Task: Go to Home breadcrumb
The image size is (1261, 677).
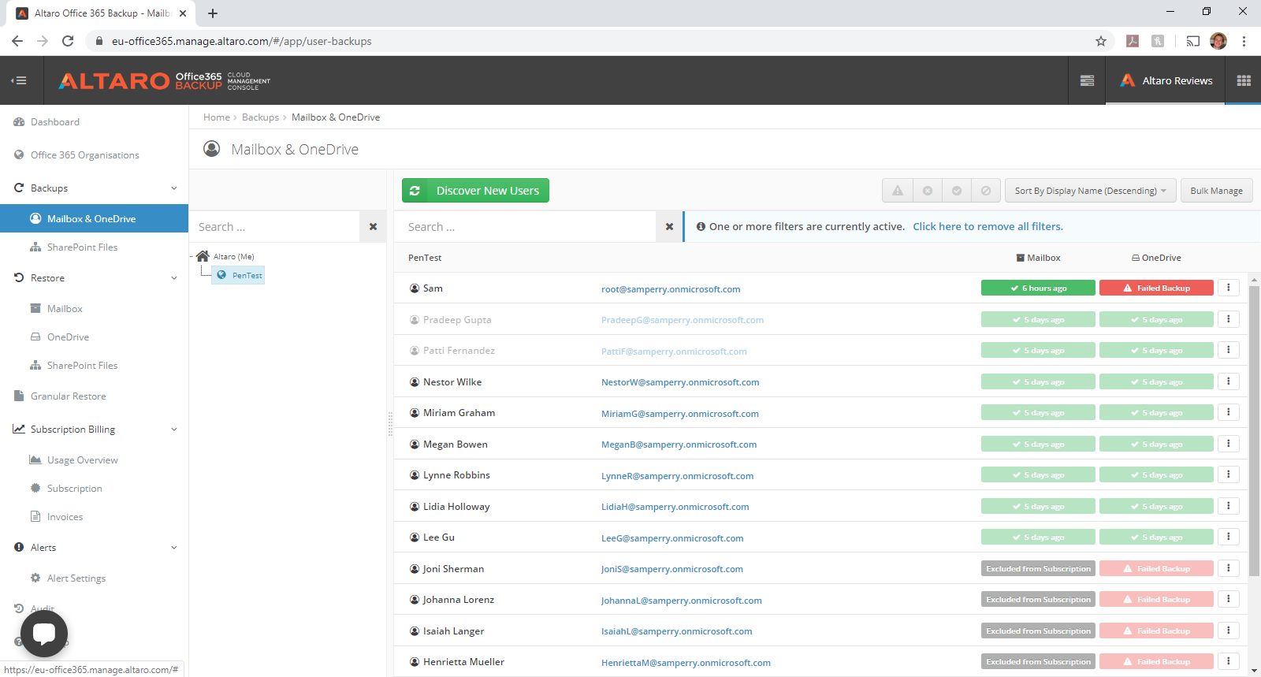Action: (217, 117)
